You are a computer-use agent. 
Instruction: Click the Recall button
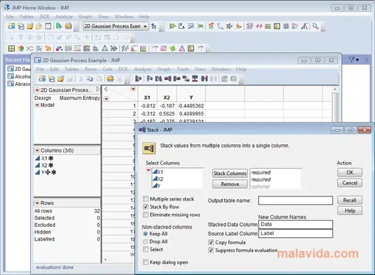(x=349, y=200)
